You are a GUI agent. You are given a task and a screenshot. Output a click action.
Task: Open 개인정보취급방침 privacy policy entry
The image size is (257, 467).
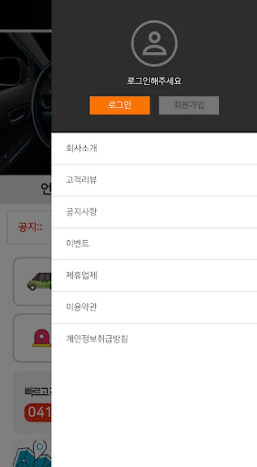[154, 339]
